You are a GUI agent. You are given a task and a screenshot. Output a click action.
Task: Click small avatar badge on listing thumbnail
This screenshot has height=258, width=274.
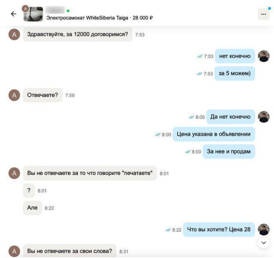click(x=25, y=9)
